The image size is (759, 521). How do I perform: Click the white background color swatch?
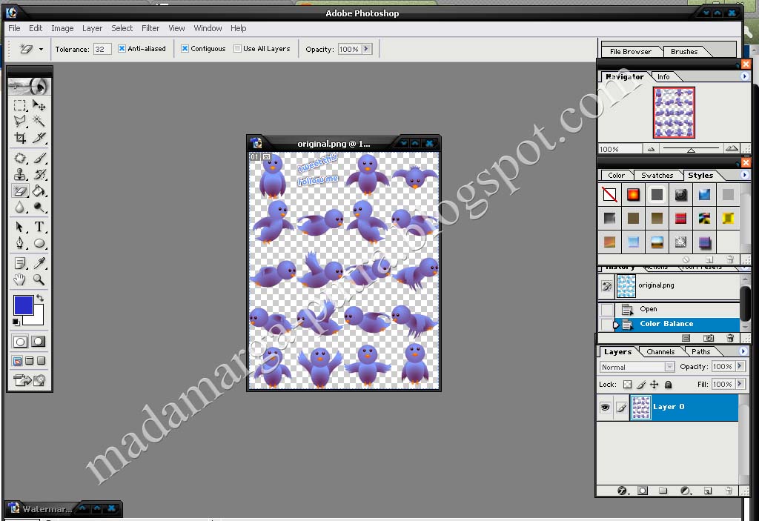[x=39, y=319]
